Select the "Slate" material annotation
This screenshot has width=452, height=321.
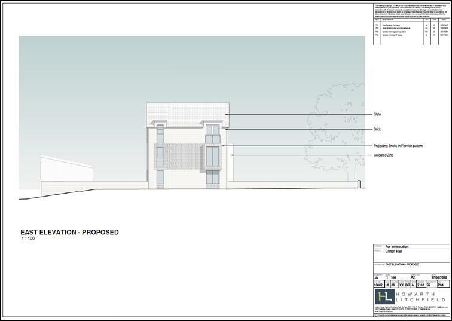(377, 114)
